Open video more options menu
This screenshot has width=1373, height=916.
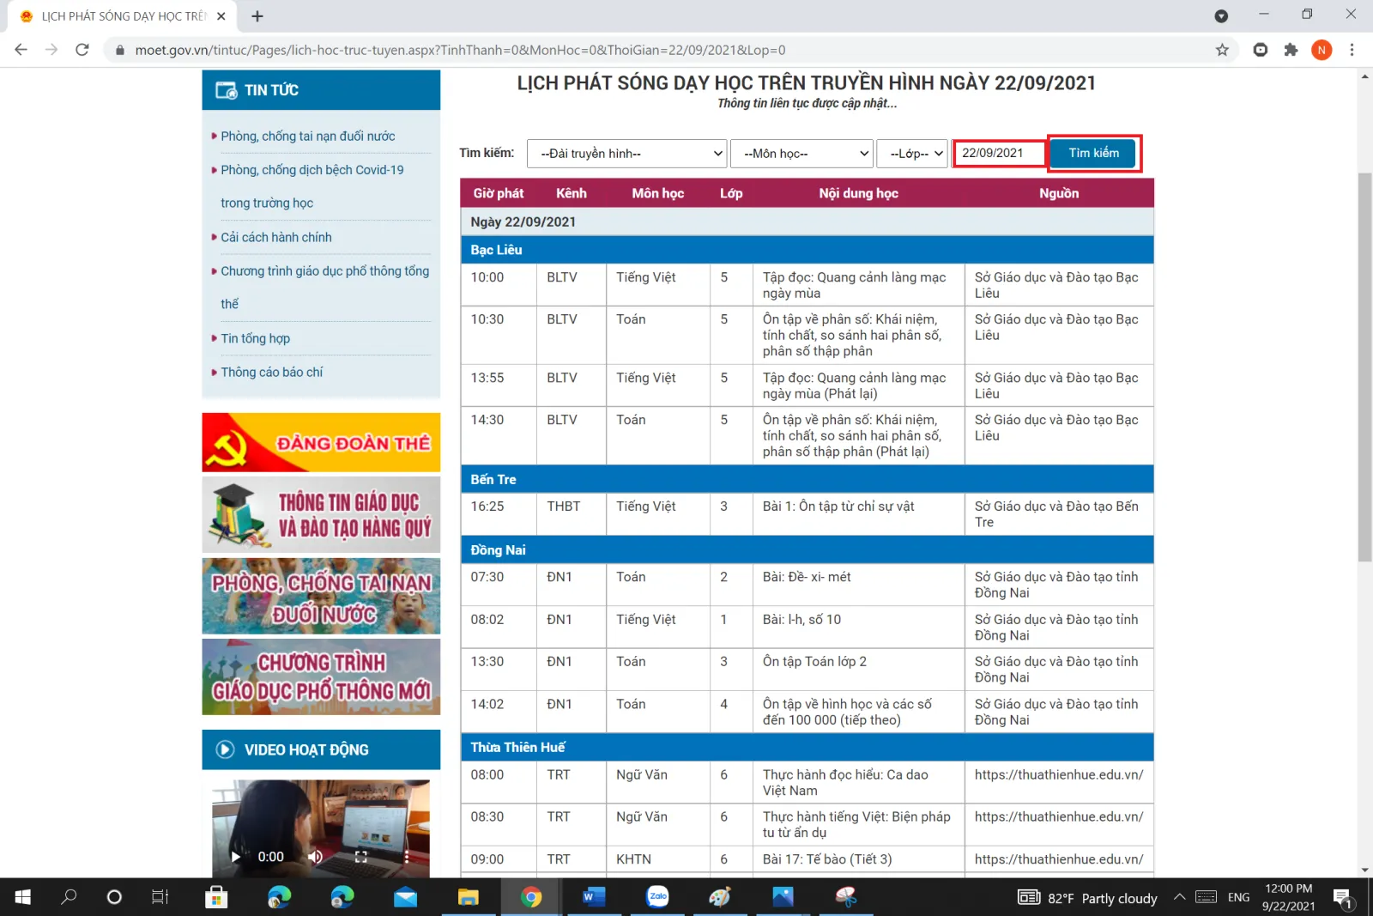coord(407,857)
